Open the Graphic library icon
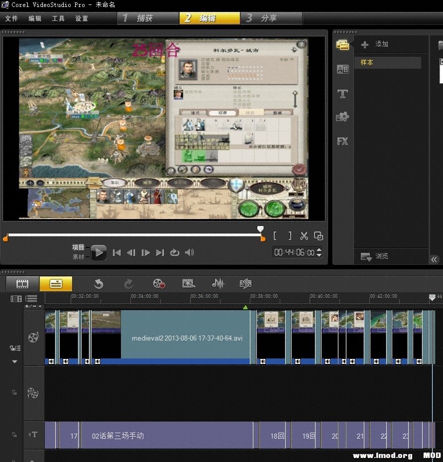Image resolution: width=443 pixels, height=462 pixels. coord(342,117)
